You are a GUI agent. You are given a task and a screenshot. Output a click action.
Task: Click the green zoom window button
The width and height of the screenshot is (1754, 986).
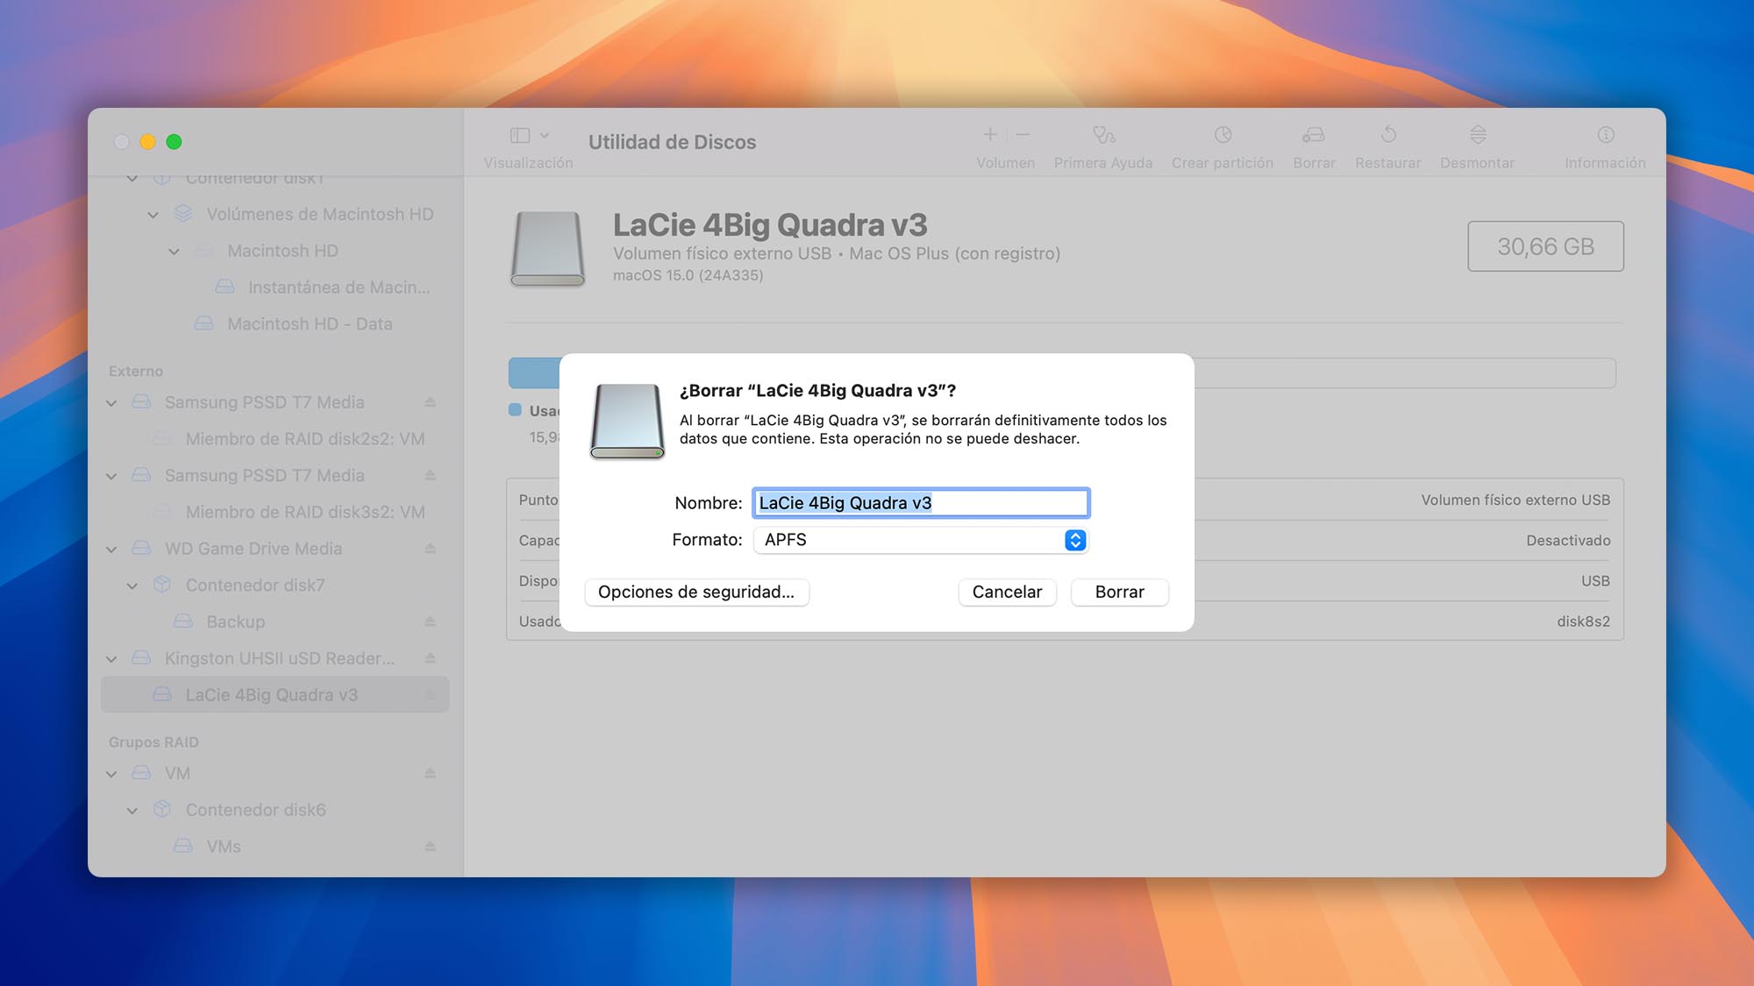click(174, 142)
